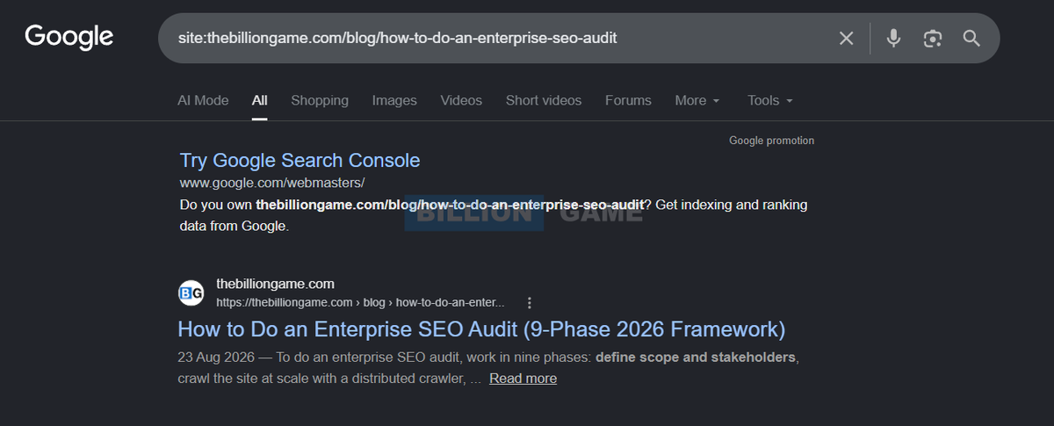
Task: Open thebilliongame.com BG favicon
Action: (x=191, y=292)
